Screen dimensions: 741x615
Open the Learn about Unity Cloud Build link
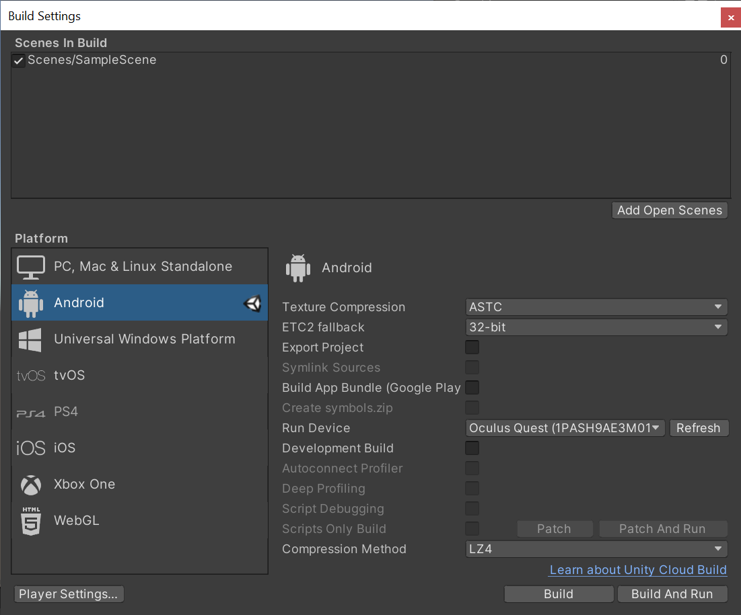point(638,570)
